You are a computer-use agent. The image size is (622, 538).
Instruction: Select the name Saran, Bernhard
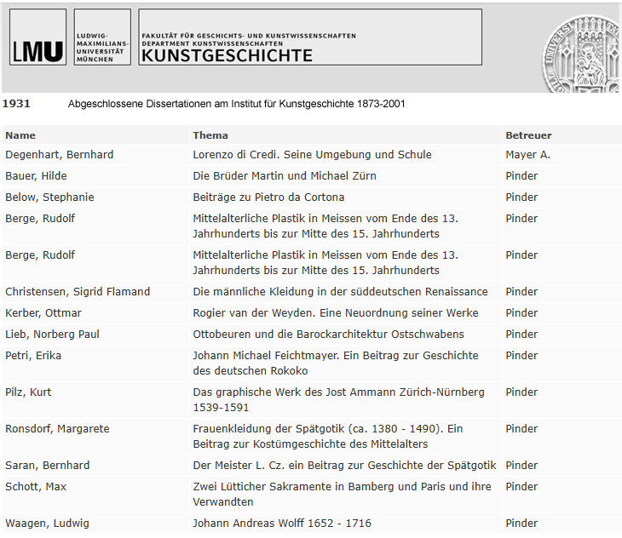47,465
